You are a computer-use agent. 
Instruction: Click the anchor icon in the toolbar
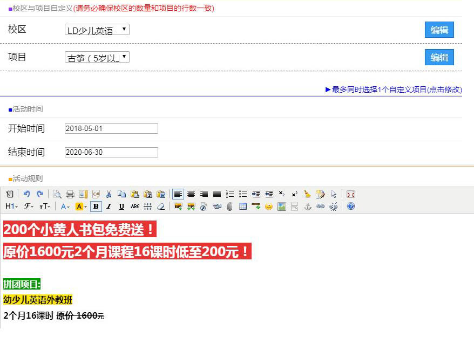[x=308, y=207]
